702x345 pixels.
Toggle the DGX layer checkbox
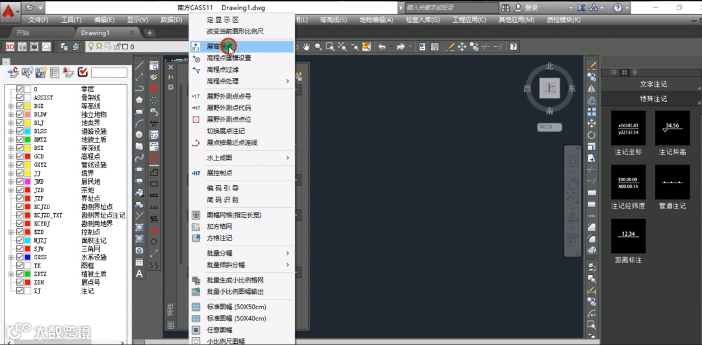click(19, 106)
